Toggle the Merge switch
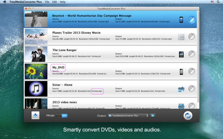Viewport: 223px width, 139px height. (x=62, y=116)
